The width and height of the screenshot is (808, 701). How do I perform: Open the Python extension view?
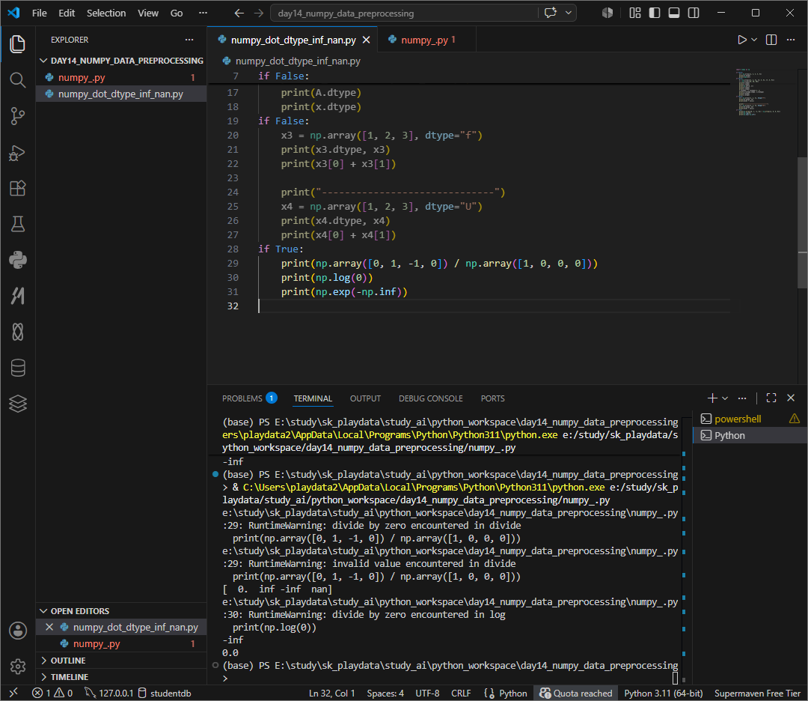pos(17,260)
